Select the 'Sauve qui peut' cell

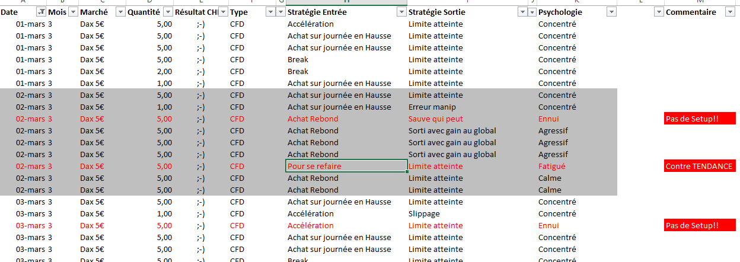tap(436, 119)
